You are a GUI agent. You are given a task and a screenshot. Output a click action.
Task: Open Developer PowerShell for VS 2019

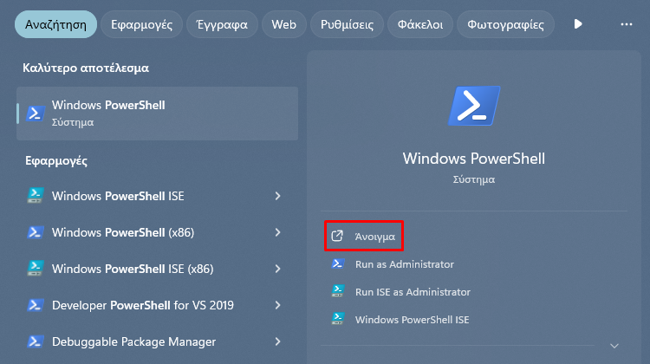(157, 305)
